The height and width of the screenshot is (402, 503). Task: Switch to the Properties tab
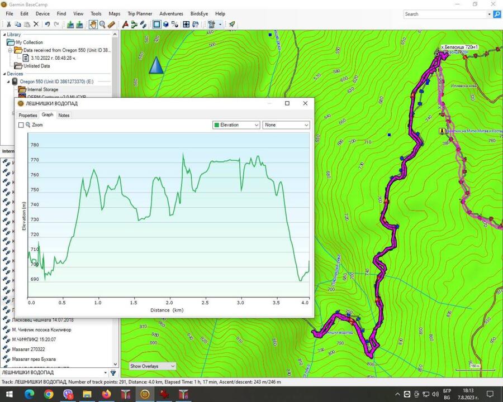28,116
